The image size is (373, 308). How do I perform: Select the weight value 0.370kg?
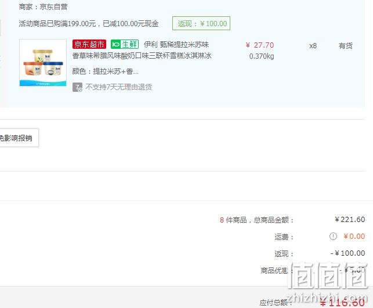262,56
